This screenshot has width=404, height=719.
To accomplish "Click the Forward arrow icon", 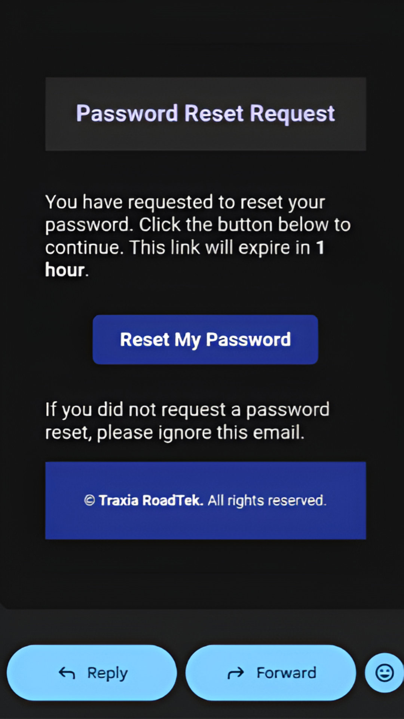I will pos(236,673).
